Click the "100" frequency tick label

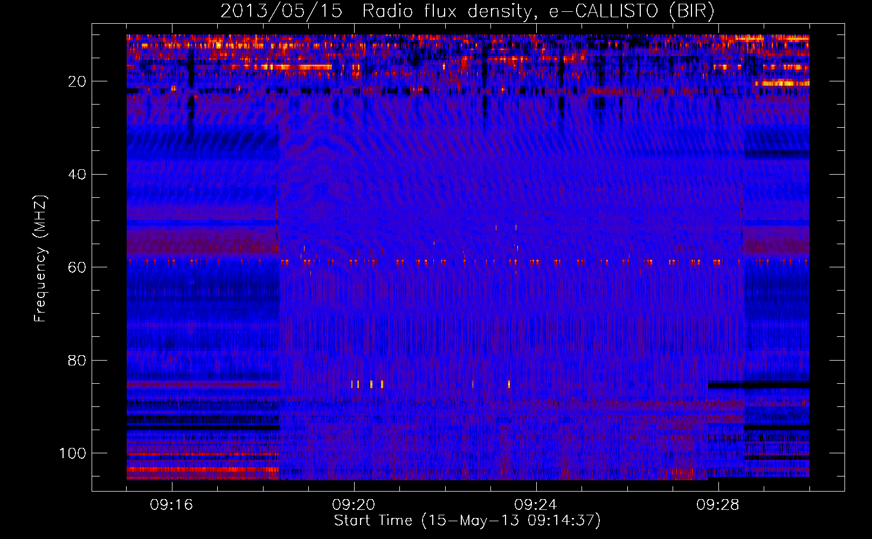[73, 453]
